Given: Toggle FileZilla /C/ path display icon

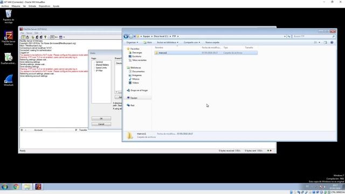Looking at the screenshot, I should pos(52,37).
